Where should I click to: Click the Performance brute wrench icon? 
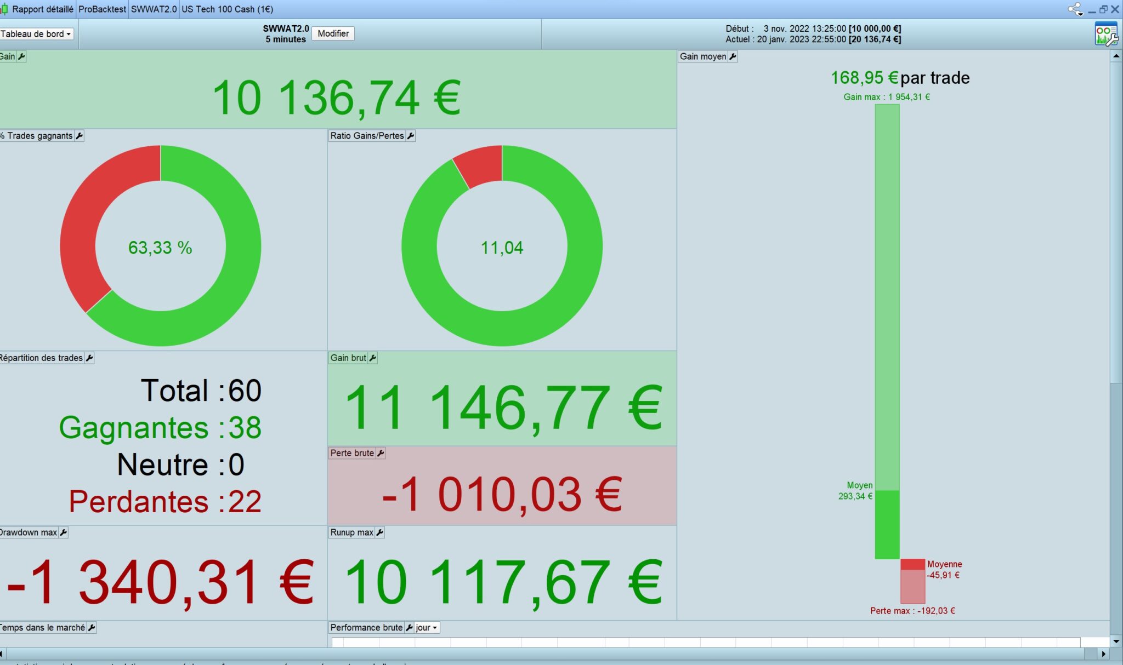(409, 628)
